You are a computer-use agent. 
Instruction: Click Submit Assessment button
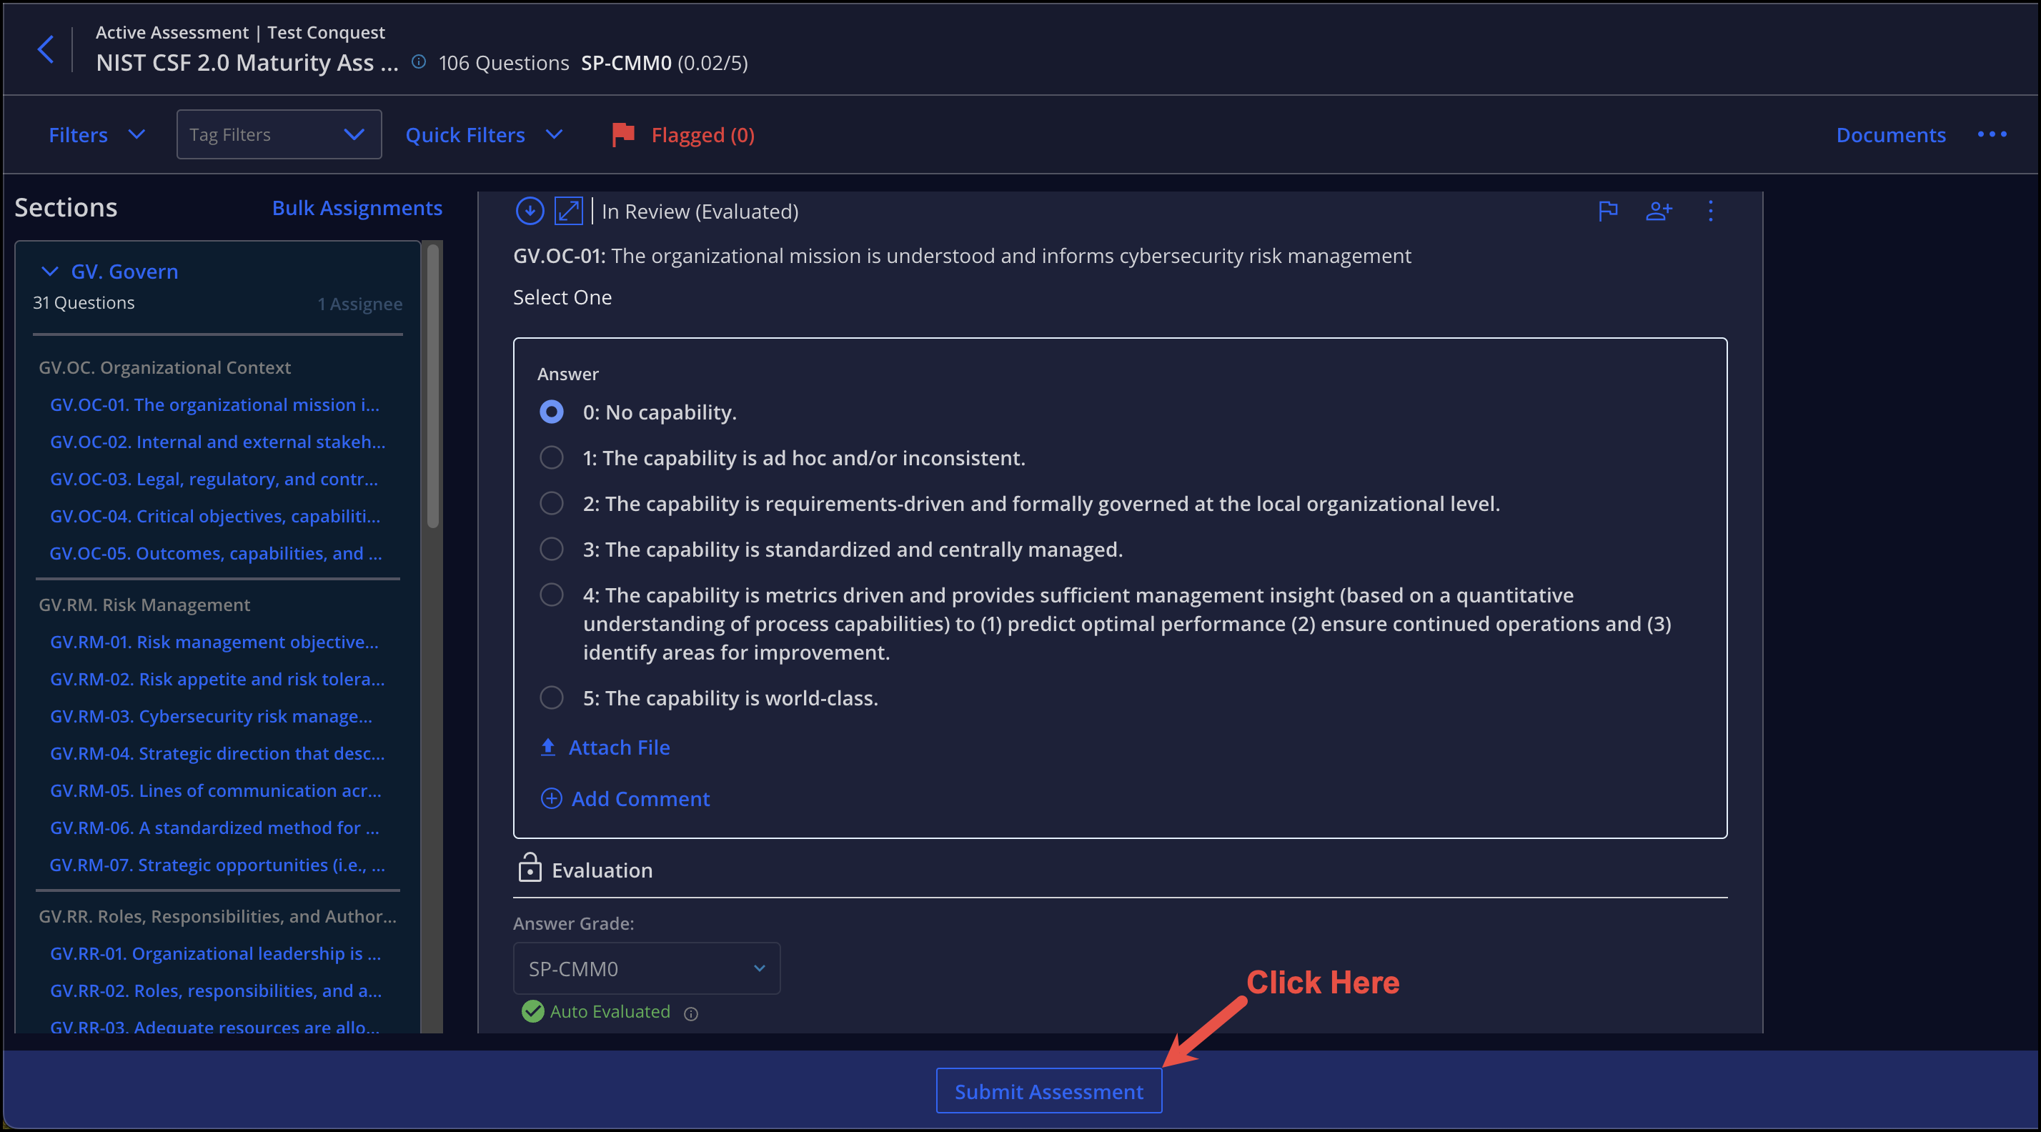pos(1049,1091)
